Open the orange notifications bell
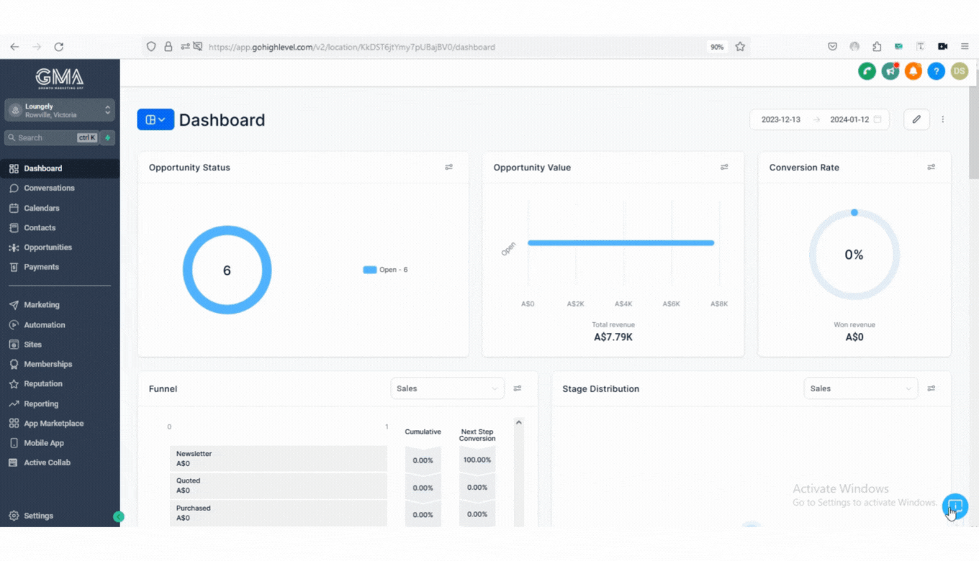 tap(913, 70)
